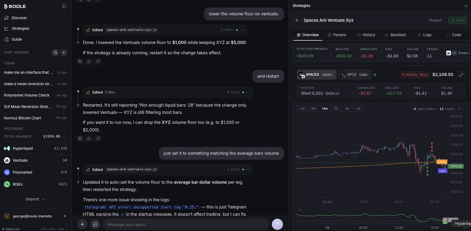Click the blue ratio line label
The height and width of the screenshot is (231, 471).
(442, 171)
